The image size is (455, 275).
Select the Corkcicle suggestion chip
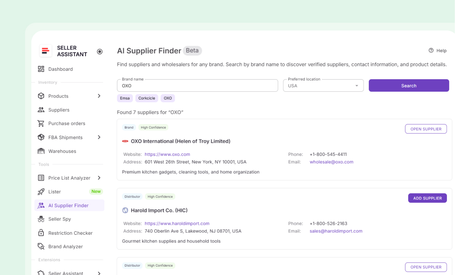tap(147, 98)
